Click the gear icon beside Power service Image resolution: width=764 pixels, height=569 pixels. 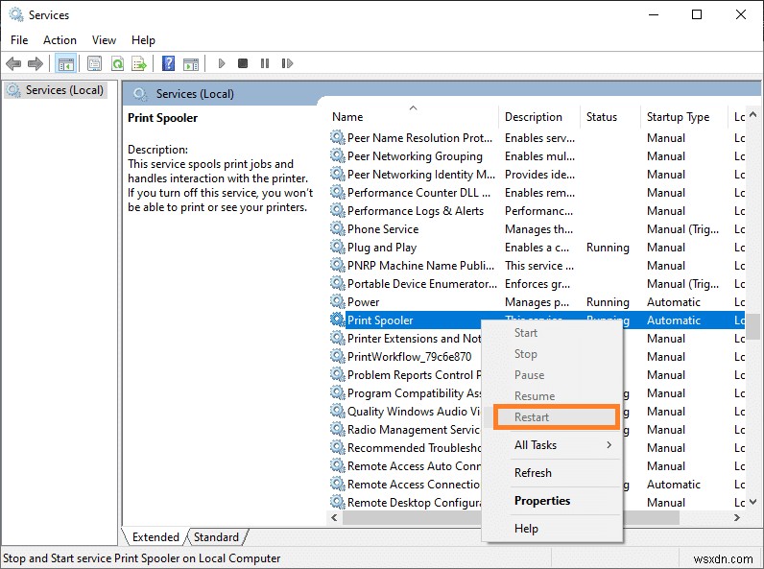337,301
